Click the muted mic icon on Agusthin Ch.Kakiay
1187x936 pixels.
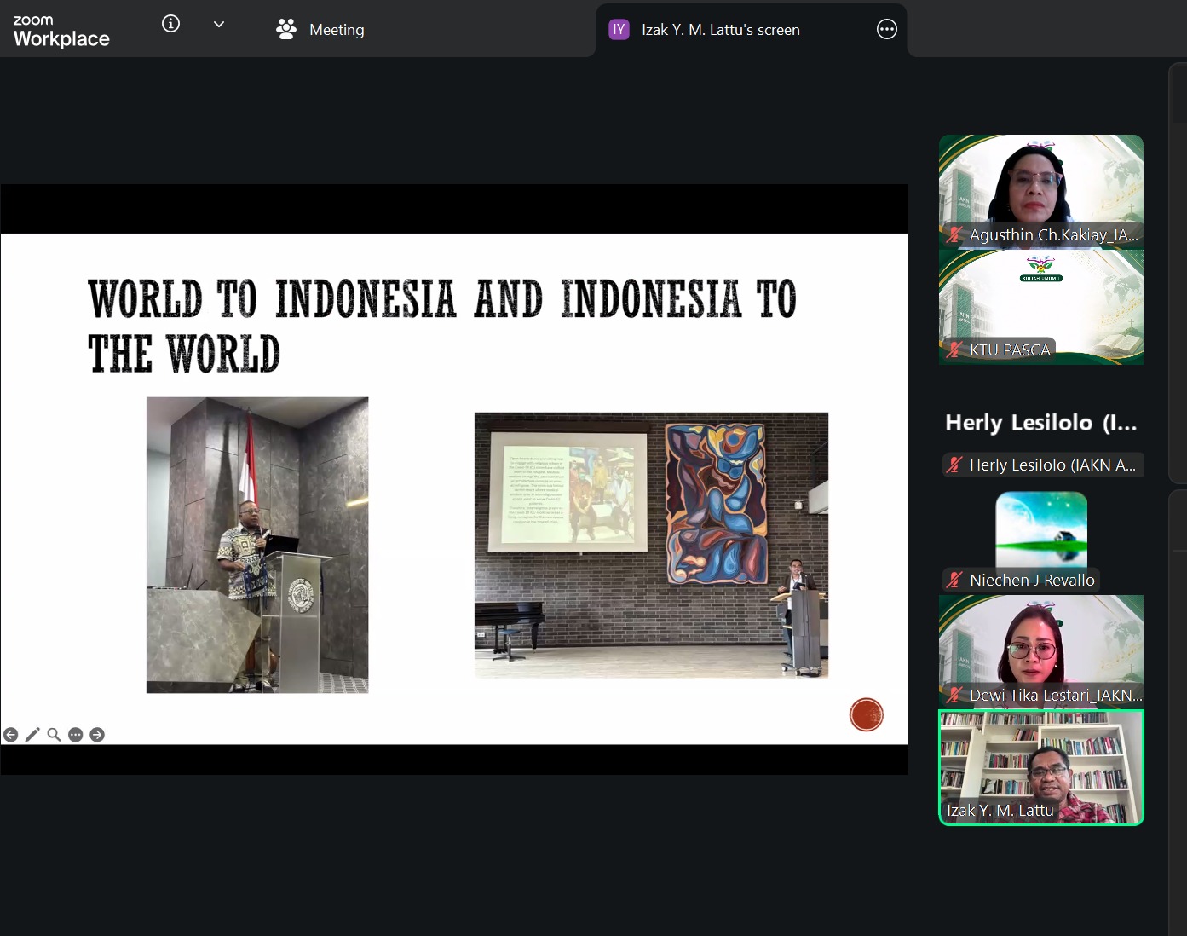pyautogui.click(x=954, y=234)
